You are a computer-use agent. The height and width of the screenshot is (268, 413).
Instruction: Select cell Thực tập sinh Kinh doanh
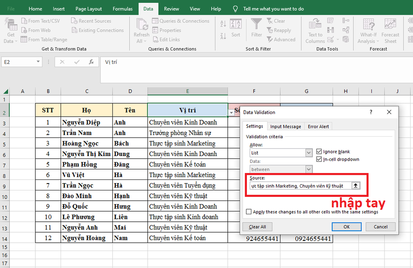pyautogui.click(x=188, y=217)
